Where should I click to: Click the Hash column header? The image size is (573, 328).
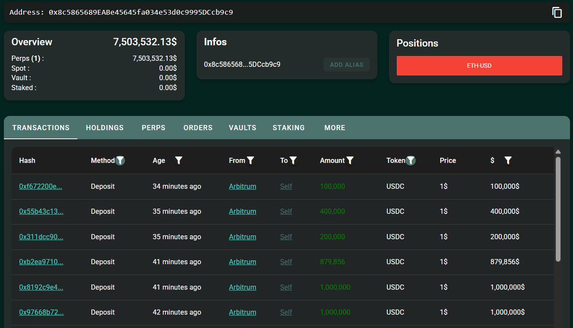coord(27,160)
